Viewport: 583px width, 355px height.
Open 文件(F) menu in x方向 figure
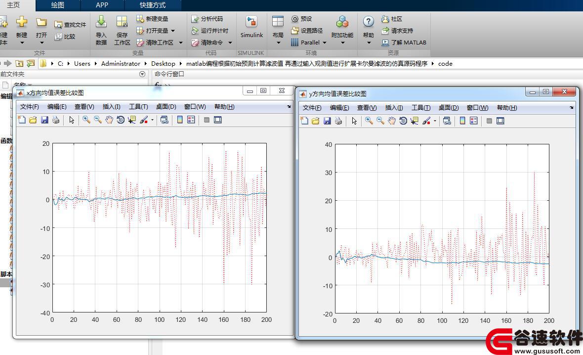[x=29, y=107]
